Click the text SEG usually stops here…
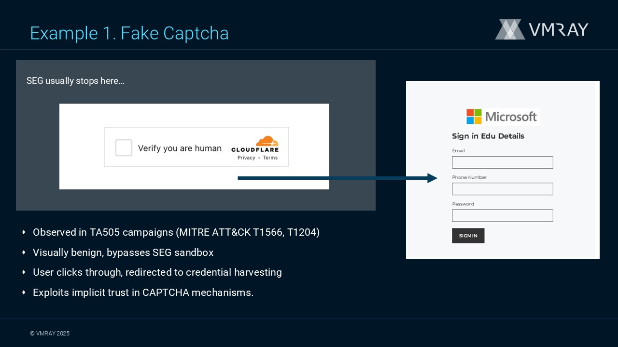The image size is (618, 347). click(x=75, y=81)
